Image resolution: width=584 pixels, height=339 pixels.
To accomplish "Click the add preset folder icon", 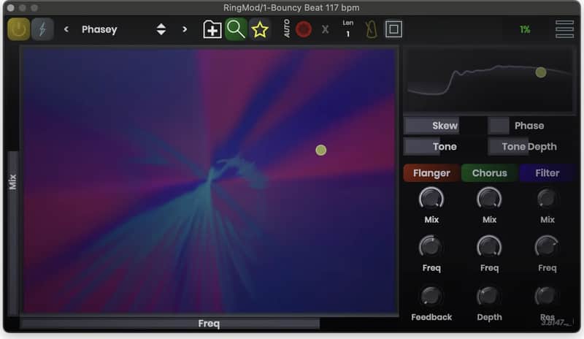I will coord(212,29).
